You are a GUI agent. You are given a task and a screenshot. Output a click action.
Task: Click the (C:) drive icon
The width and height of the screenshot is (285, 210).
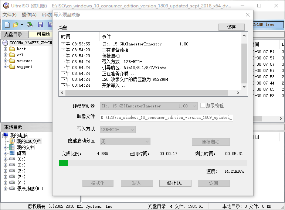pos(12,159)
